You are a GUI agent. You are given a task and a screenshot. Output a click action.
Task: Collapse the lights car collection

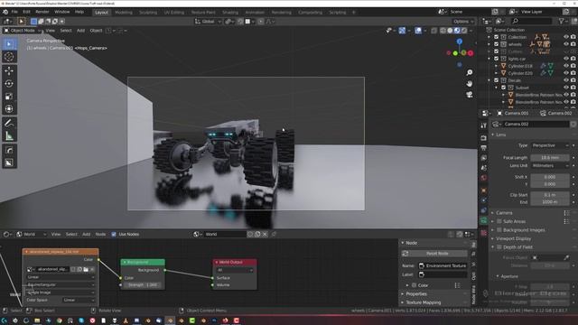point(489,59)
